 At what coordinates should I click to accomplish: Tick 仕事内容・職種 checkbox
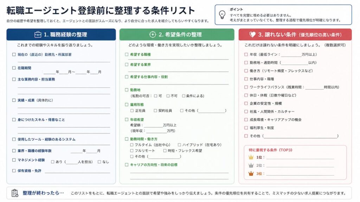click(246, 79)
